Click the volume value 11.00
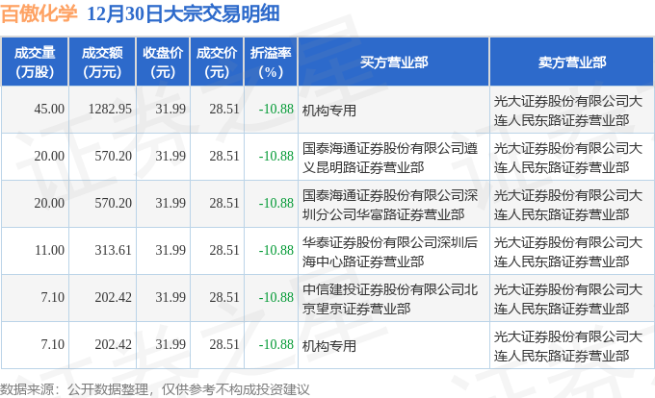The width and height of the screenshot is (655, 398). (49, 251)
